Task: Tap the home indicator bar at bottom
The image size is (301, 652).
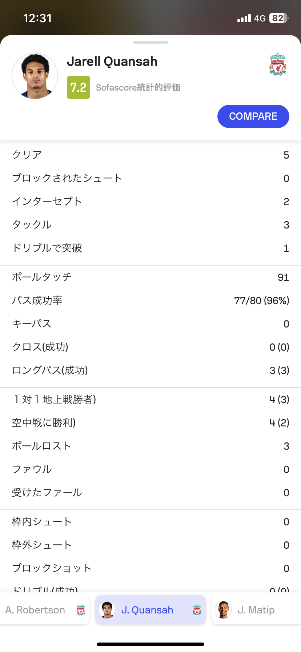Action: tap(150, 644)
